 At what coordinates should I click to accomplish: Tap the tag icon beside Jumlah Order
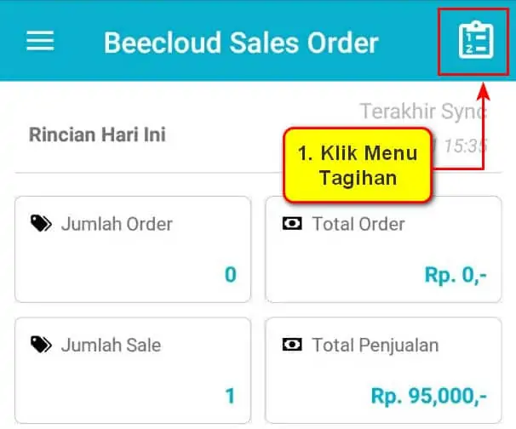click(41, 224)
